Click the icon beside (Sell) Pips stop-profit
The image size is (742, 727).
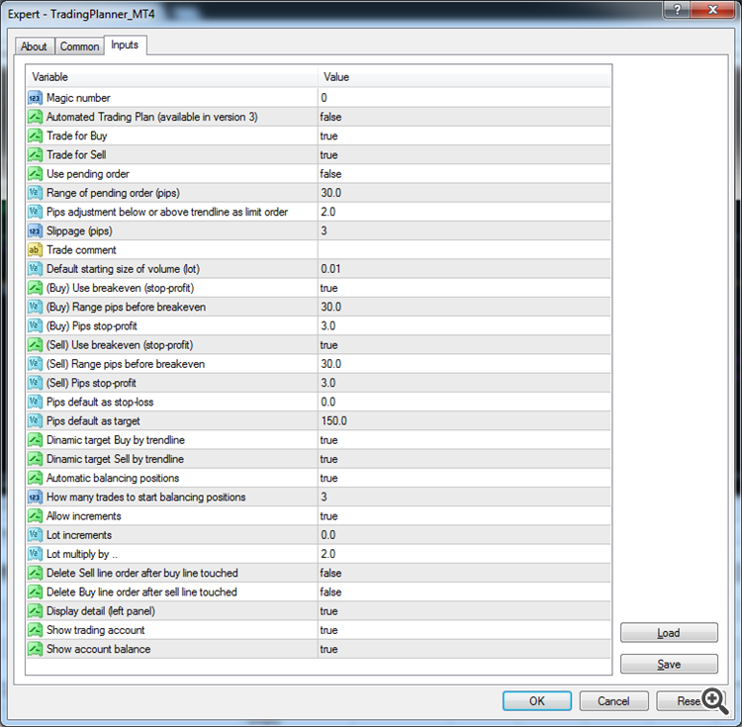tap(35, 383)
